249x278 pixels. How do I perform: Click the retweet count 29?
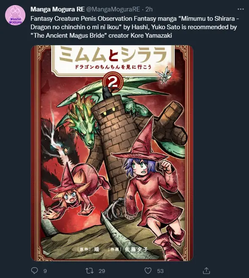102,271
